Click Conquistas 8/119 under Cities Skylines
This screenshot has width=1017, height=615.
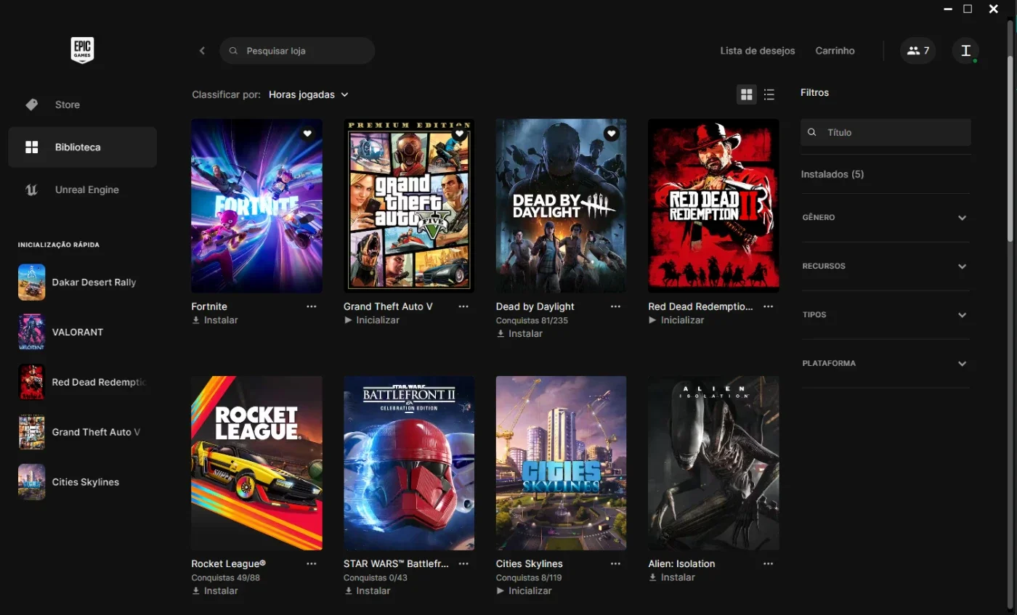point(529,578)
